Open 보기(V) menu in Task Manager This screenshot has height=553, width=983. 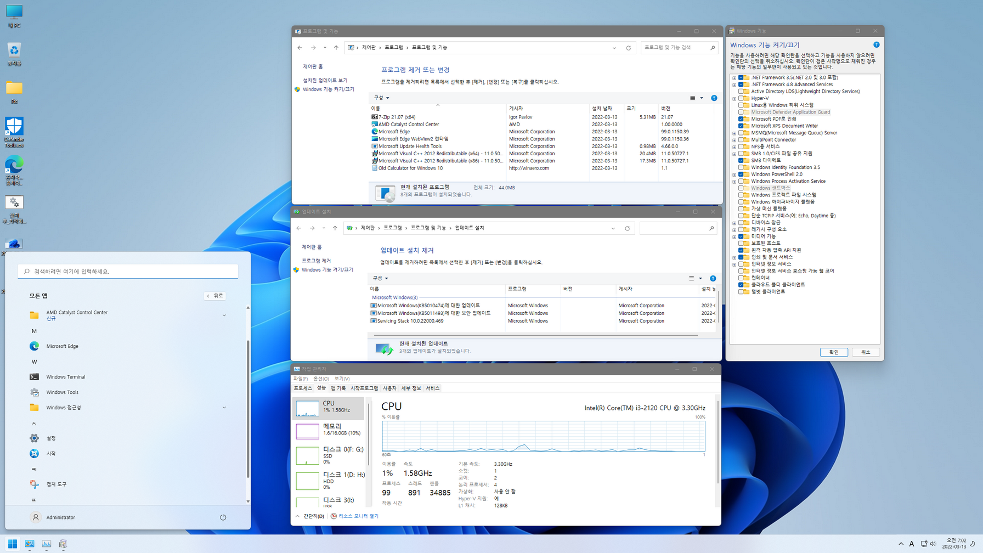342,379
